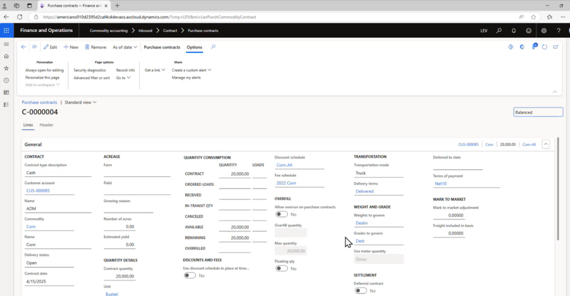Open Favorites star in the sidebar

(x=6, y=68)
